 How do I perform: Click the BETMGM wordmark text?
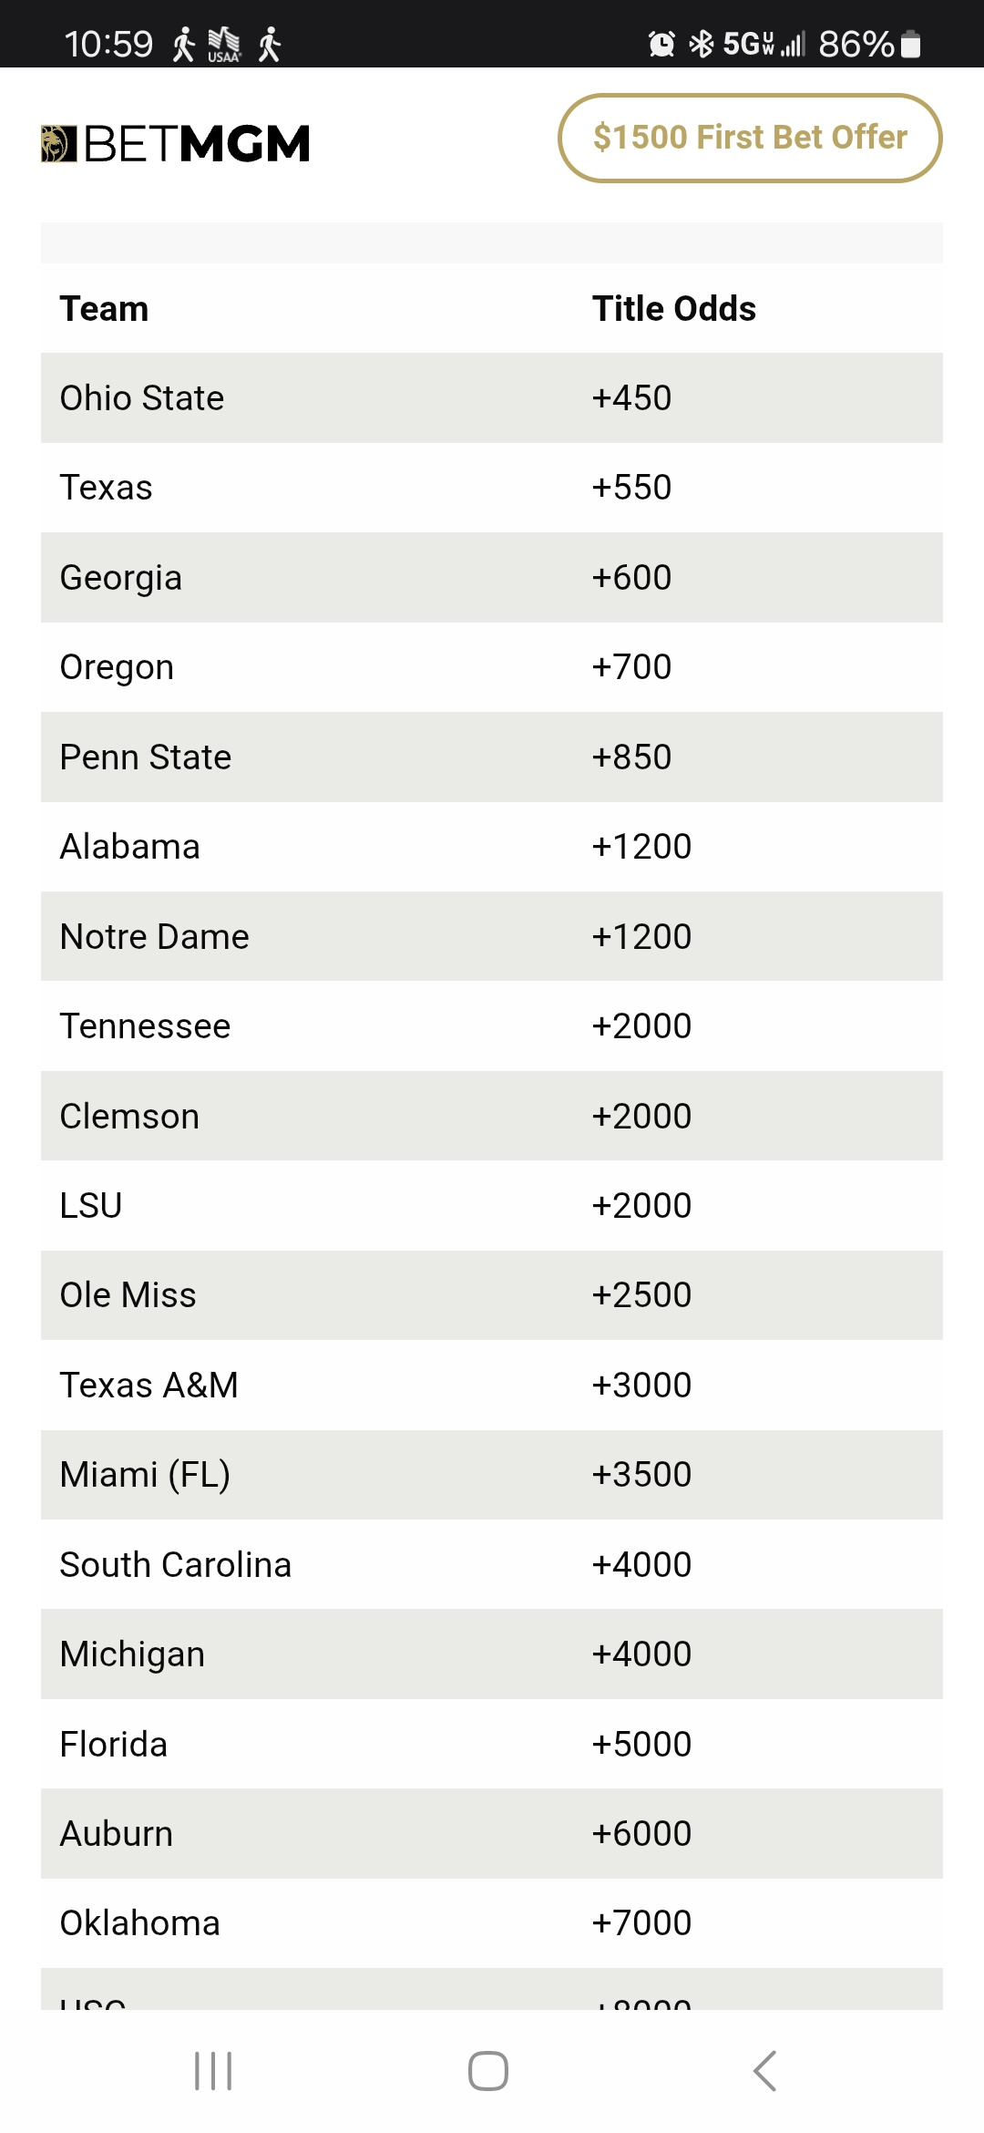click(x=197, y=144)
